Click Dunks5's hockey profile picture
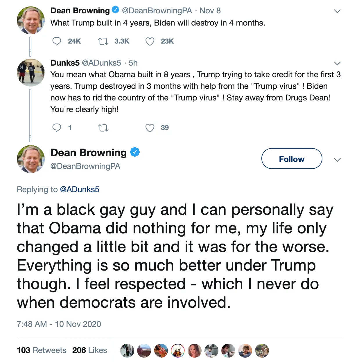 point(31,73)
